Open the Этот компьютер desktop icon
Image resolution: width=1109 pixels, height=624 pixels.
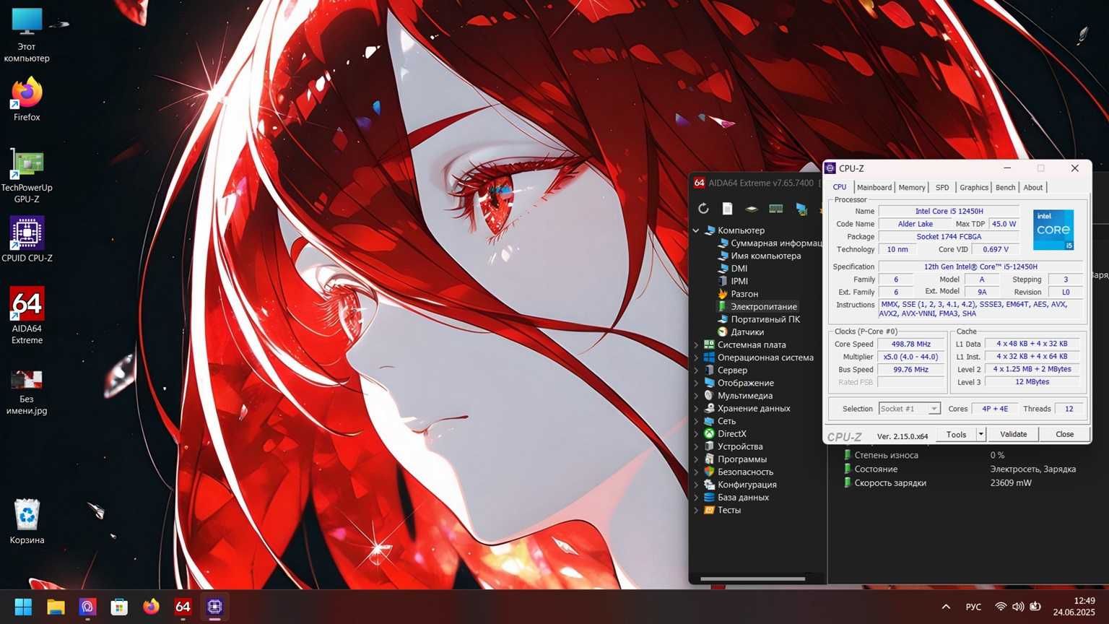coord(27,35)
